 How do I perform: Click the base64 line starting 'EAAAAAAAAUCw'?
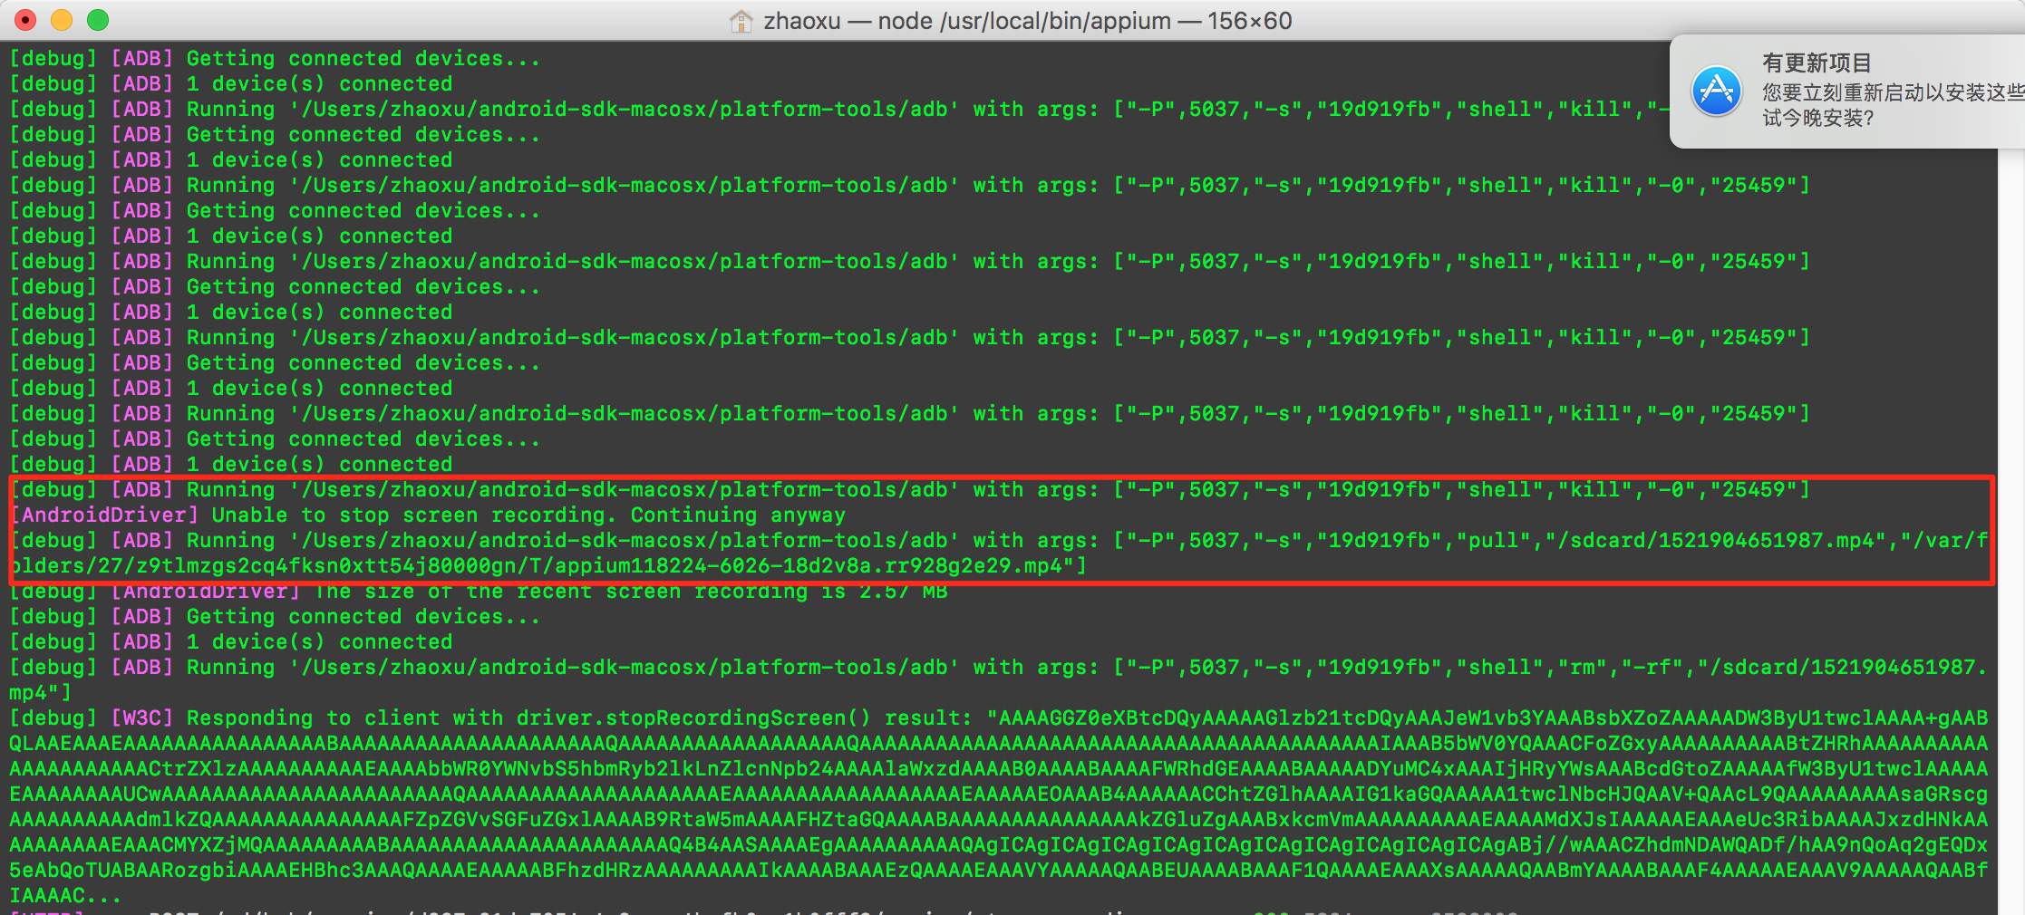999,794
